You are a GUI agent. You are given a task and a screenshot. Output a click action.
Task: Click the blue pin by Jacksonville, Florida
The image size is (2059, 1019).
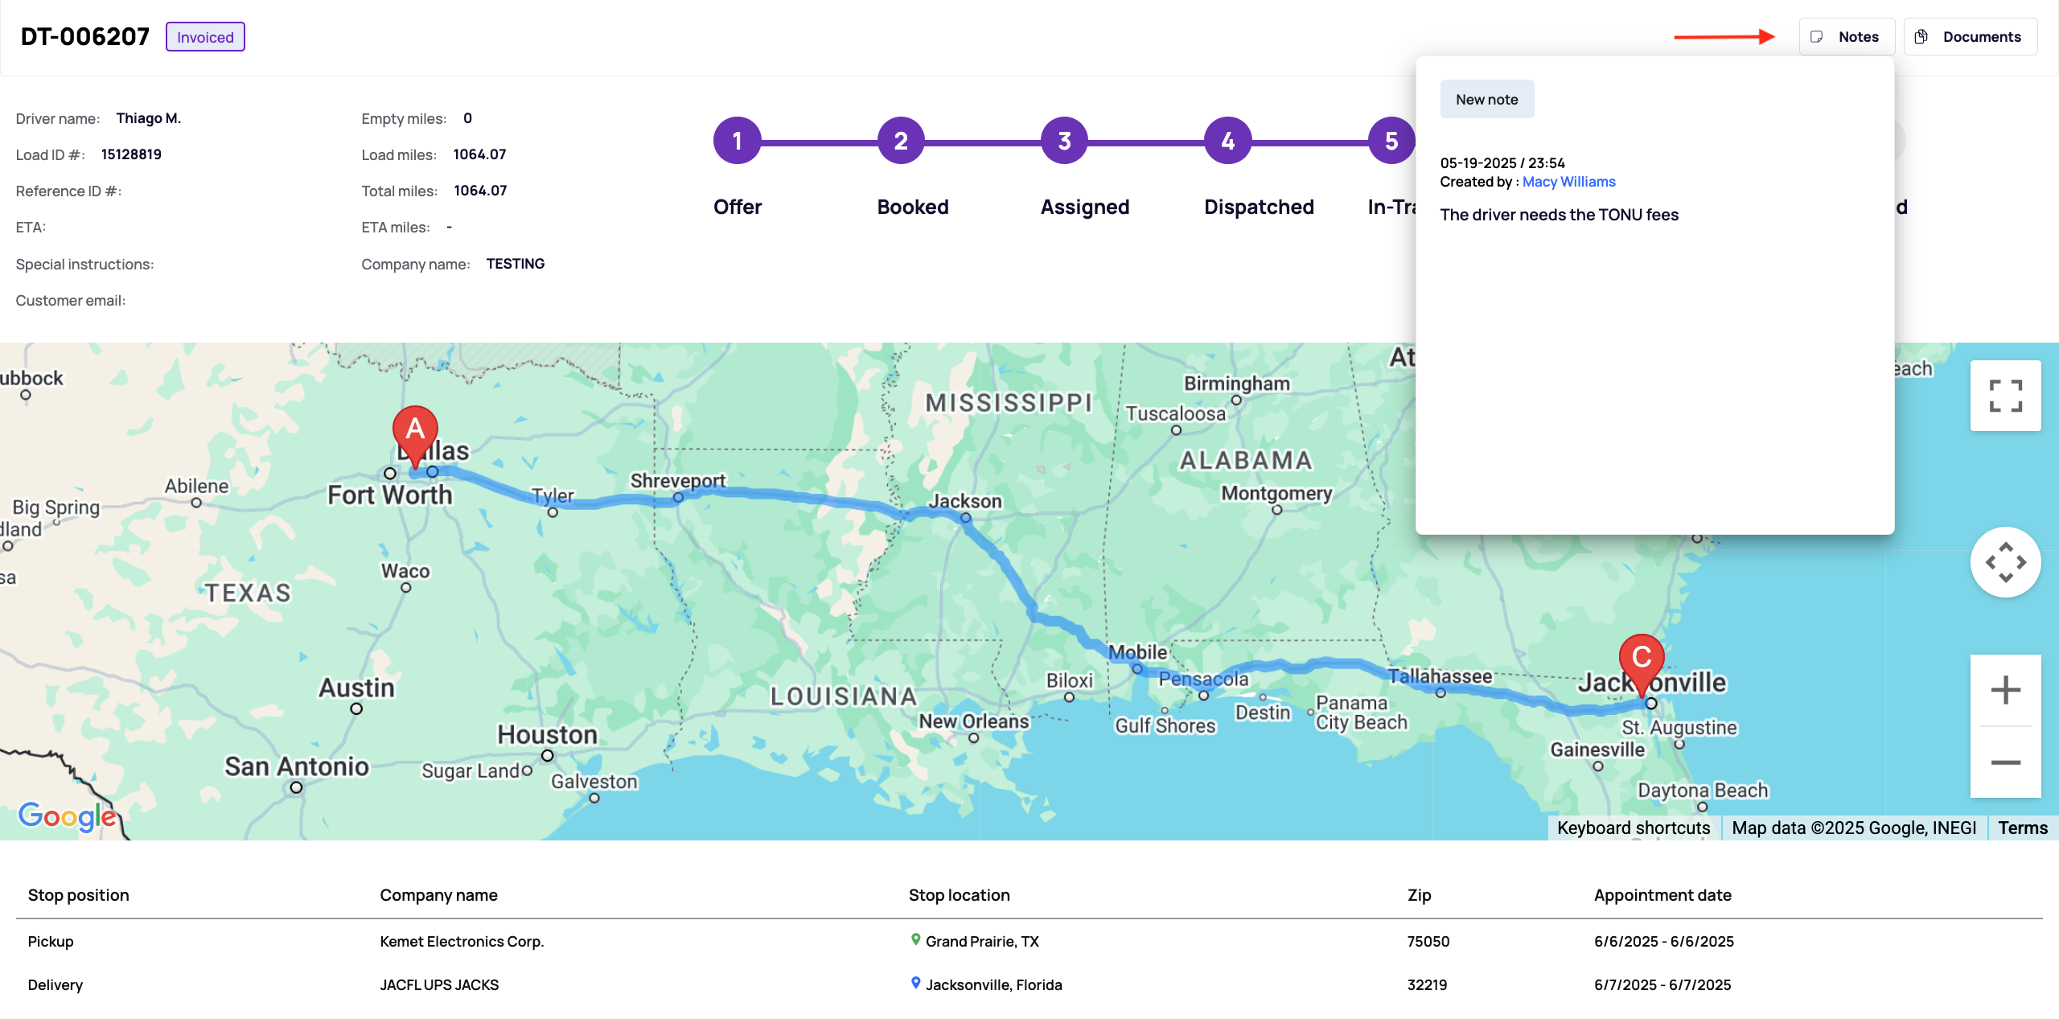915,983
